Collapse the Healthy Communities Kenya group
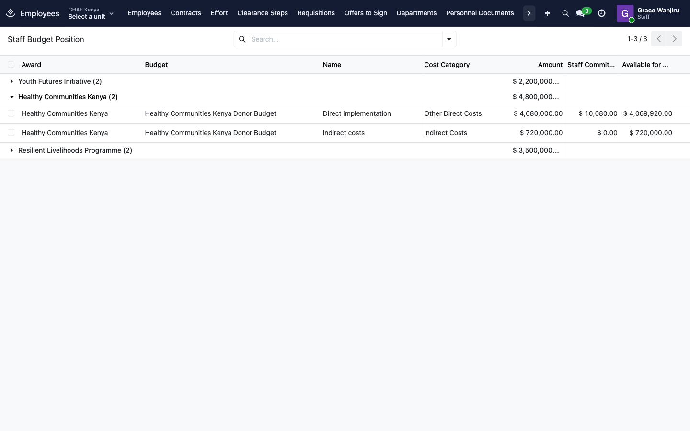The height and width of the screenshot is (431, 690). (12, 97)
